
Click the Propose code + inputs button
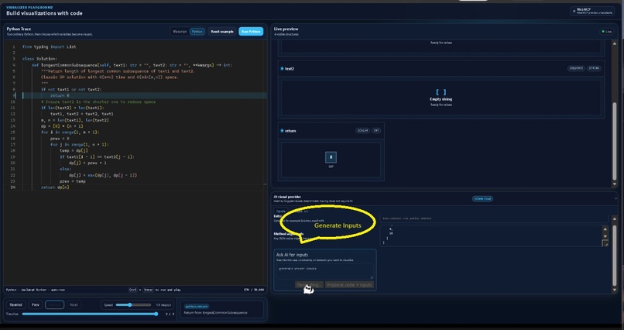pyautogui.click(x=349, y=284)
